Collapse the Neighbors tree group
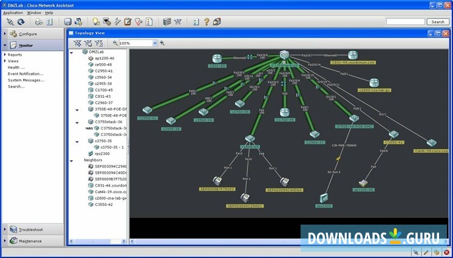 [72, 161]
